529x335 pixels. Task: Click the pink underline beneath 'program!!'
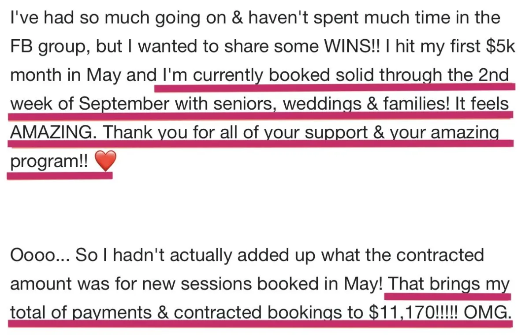pos(60,175)
